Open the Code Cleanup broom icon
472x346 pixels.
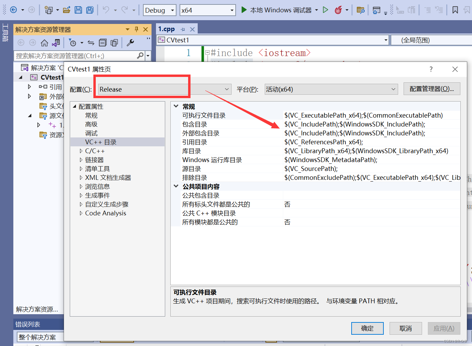point(338,10)
